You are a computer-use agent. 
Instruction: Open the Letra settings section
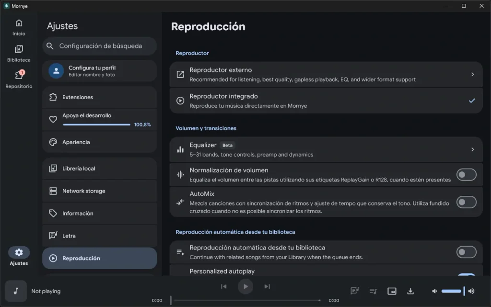(100, 236)
